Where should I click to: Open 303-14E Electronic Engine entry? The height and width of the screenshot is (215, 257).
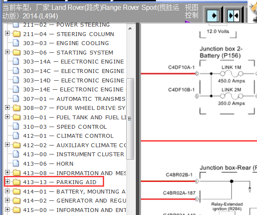pyautogui.click(x=73, y=90)
